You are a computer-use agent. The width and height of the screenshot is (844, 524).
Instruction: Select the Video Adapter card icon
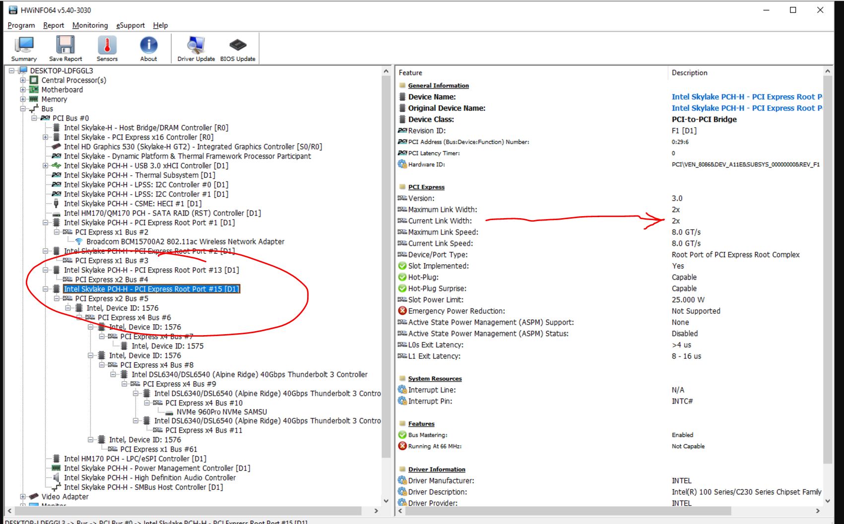(x=34, y=496)
